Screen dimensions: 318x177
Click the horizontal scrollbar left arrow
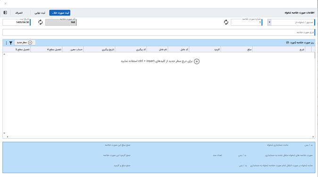point(8,137)
